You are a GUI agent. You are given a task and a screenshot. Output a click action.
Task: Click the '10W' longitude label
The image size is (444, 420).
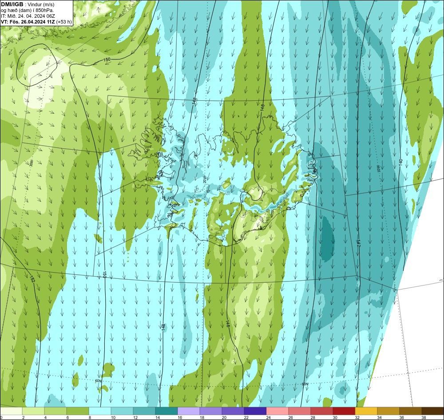(378, 169)
